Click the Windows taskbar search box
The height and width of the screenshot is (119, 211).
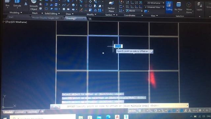pyautogui.click(x=43, y=117)
